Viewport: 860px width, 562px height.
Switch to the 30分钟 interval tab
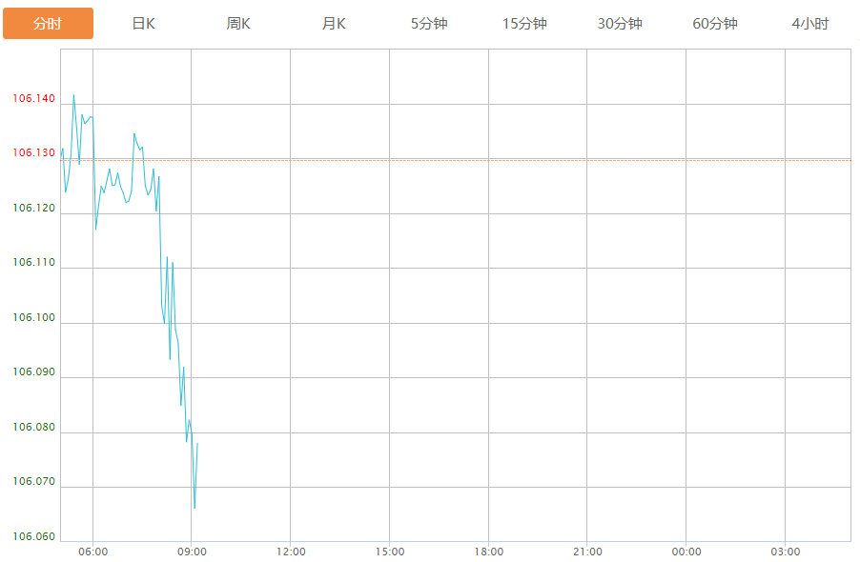tap(620, 24)
